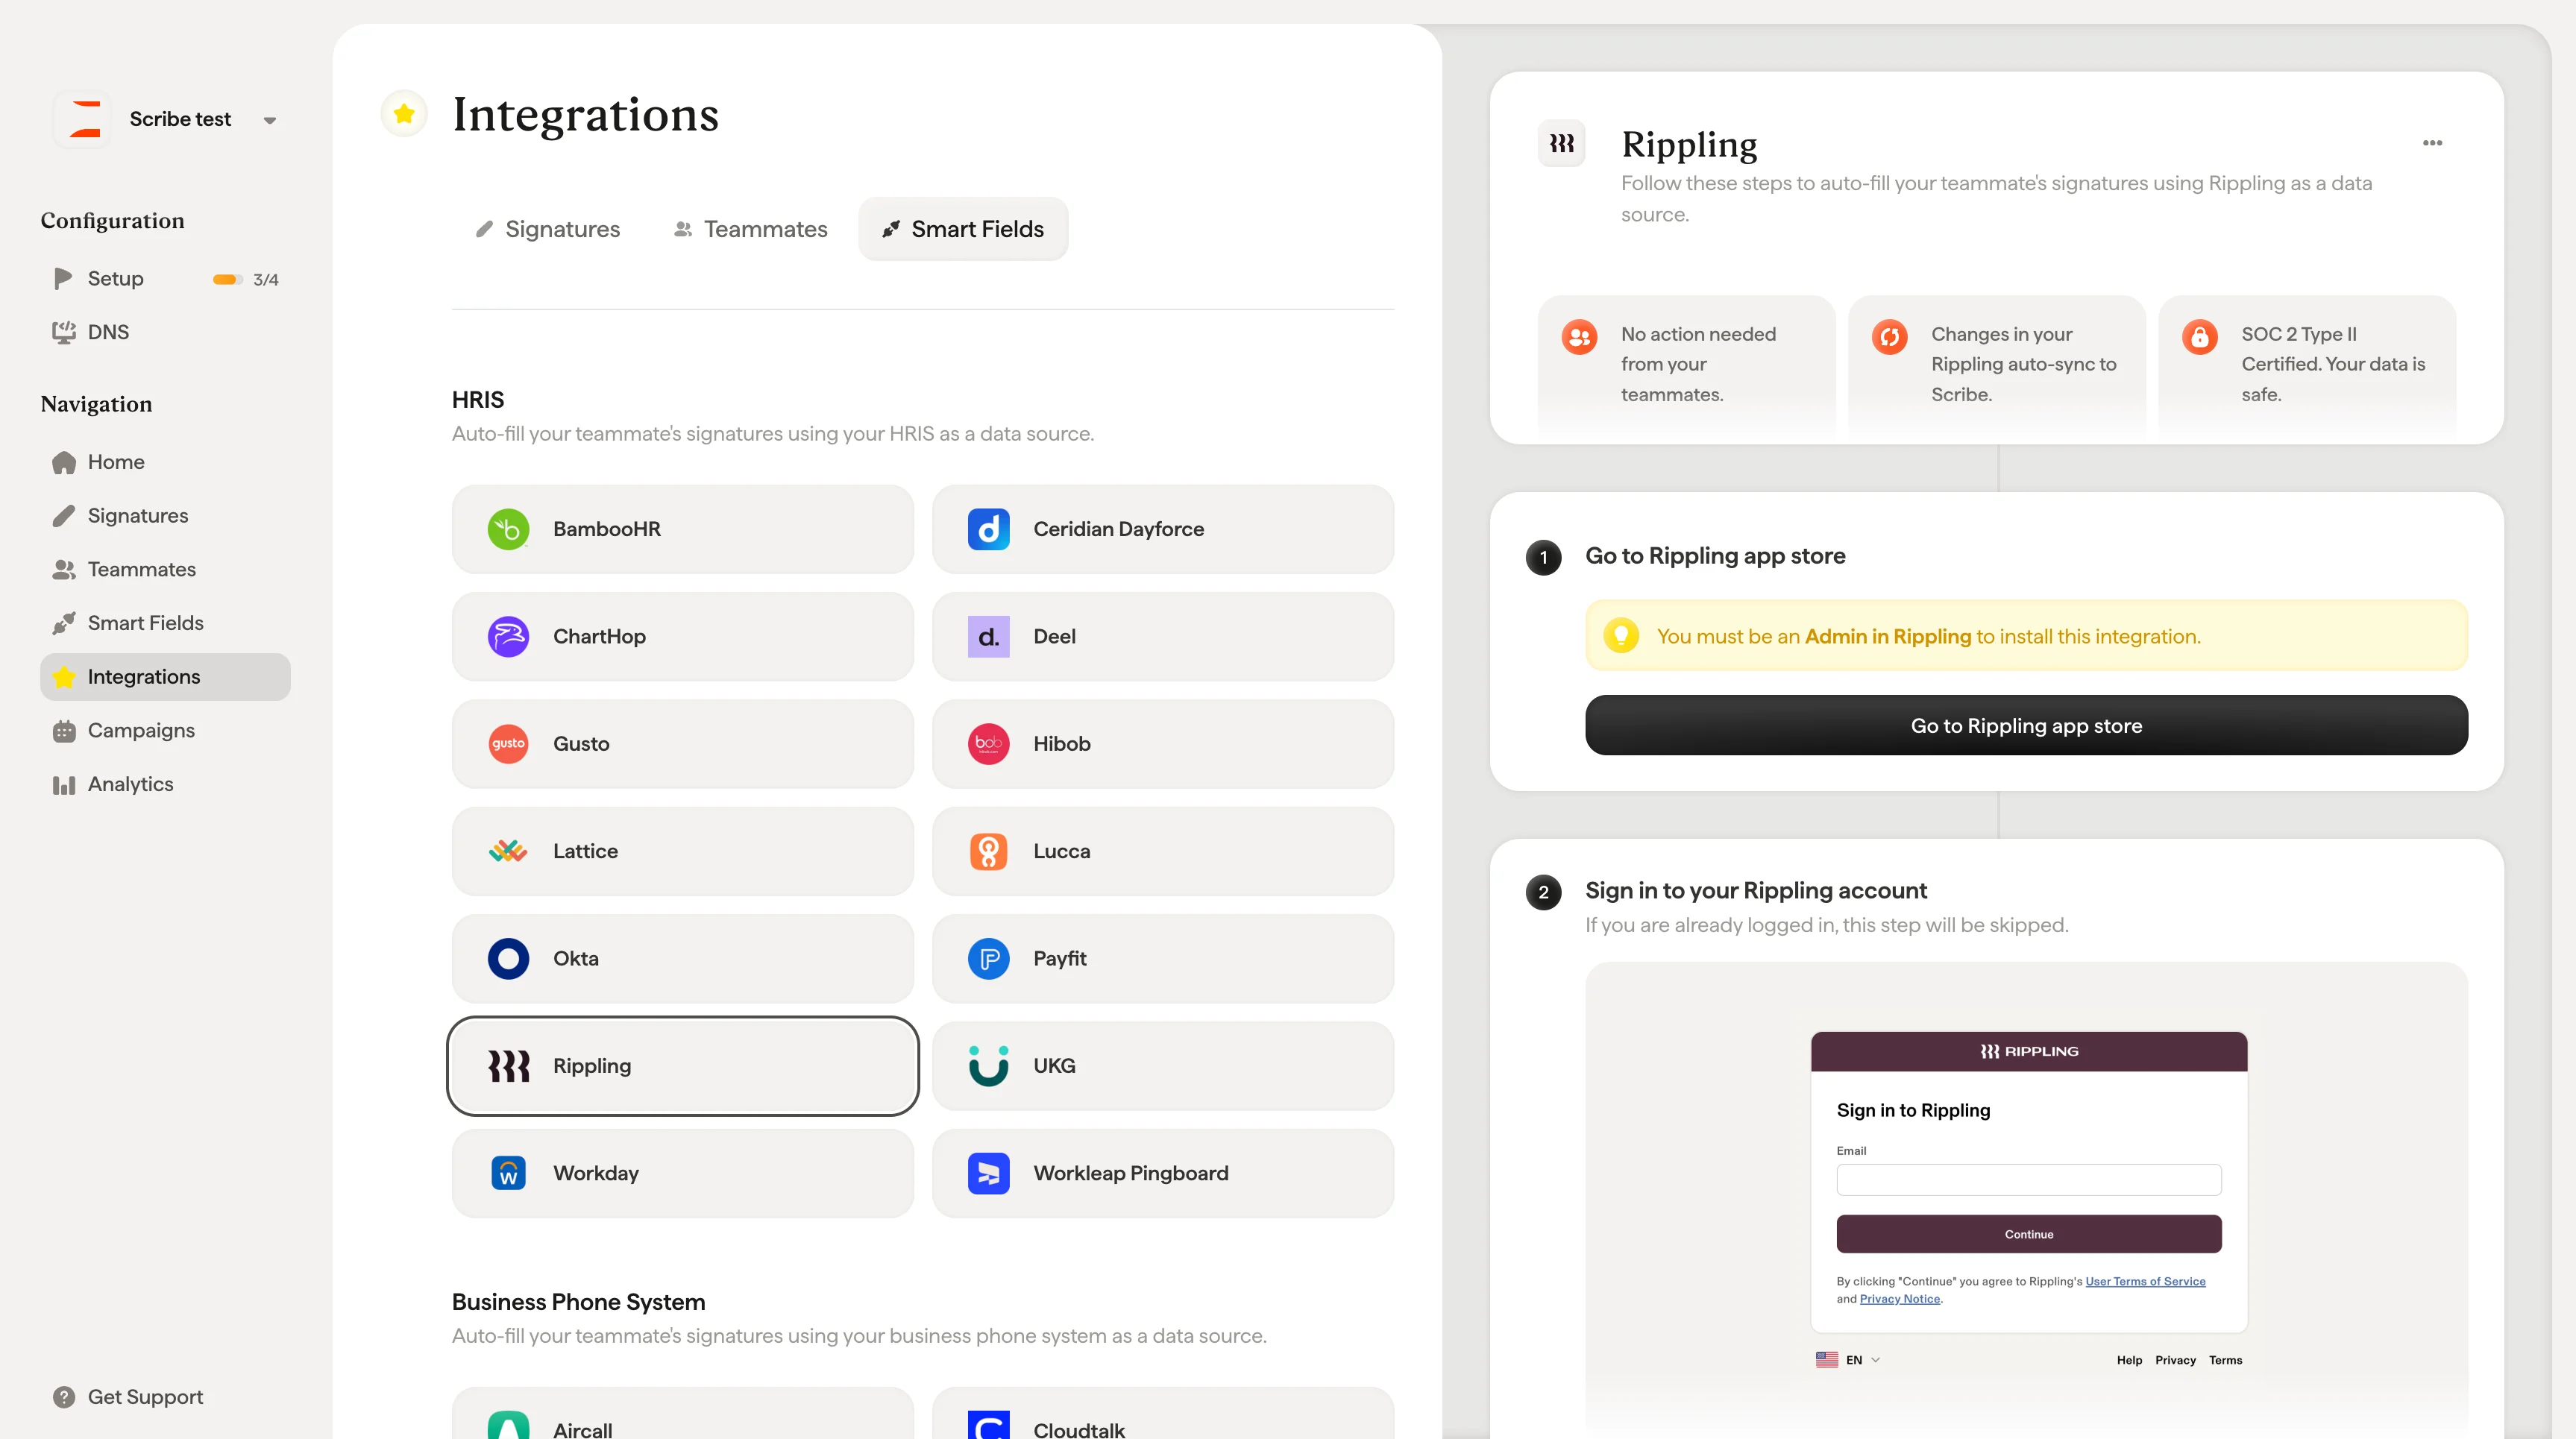
Task: Click the UKG logo icon
Action: 988,1066
